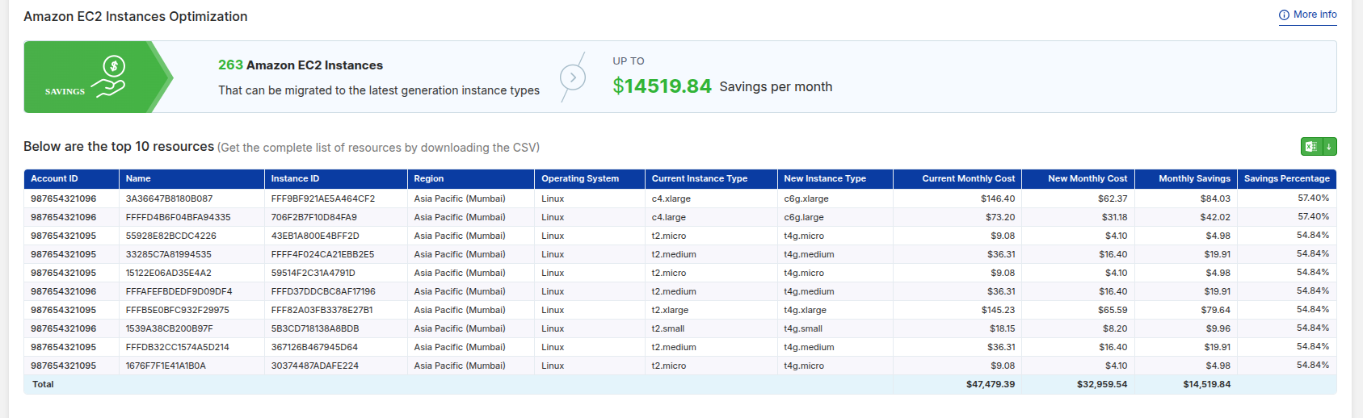Sort by Current Monthly Cost header
Screen dimensions: 1363x418
[x=968, y=179]
